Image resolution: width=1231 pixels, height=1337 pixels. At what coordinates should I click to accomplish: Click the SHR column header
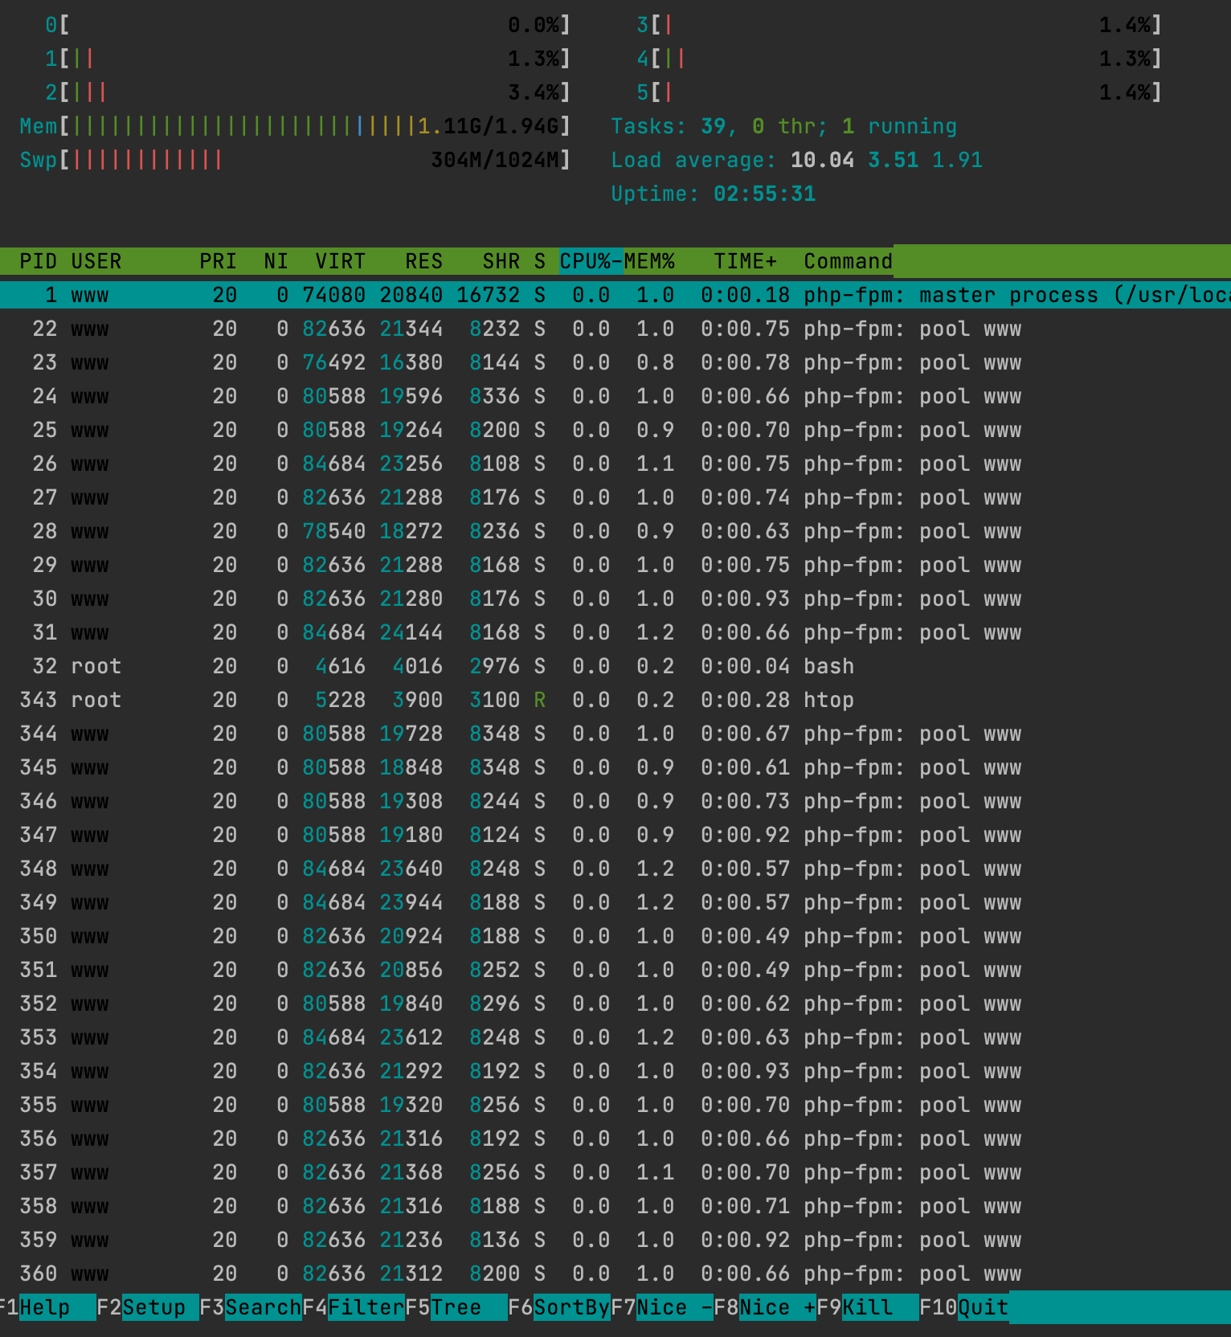[501, 261]
